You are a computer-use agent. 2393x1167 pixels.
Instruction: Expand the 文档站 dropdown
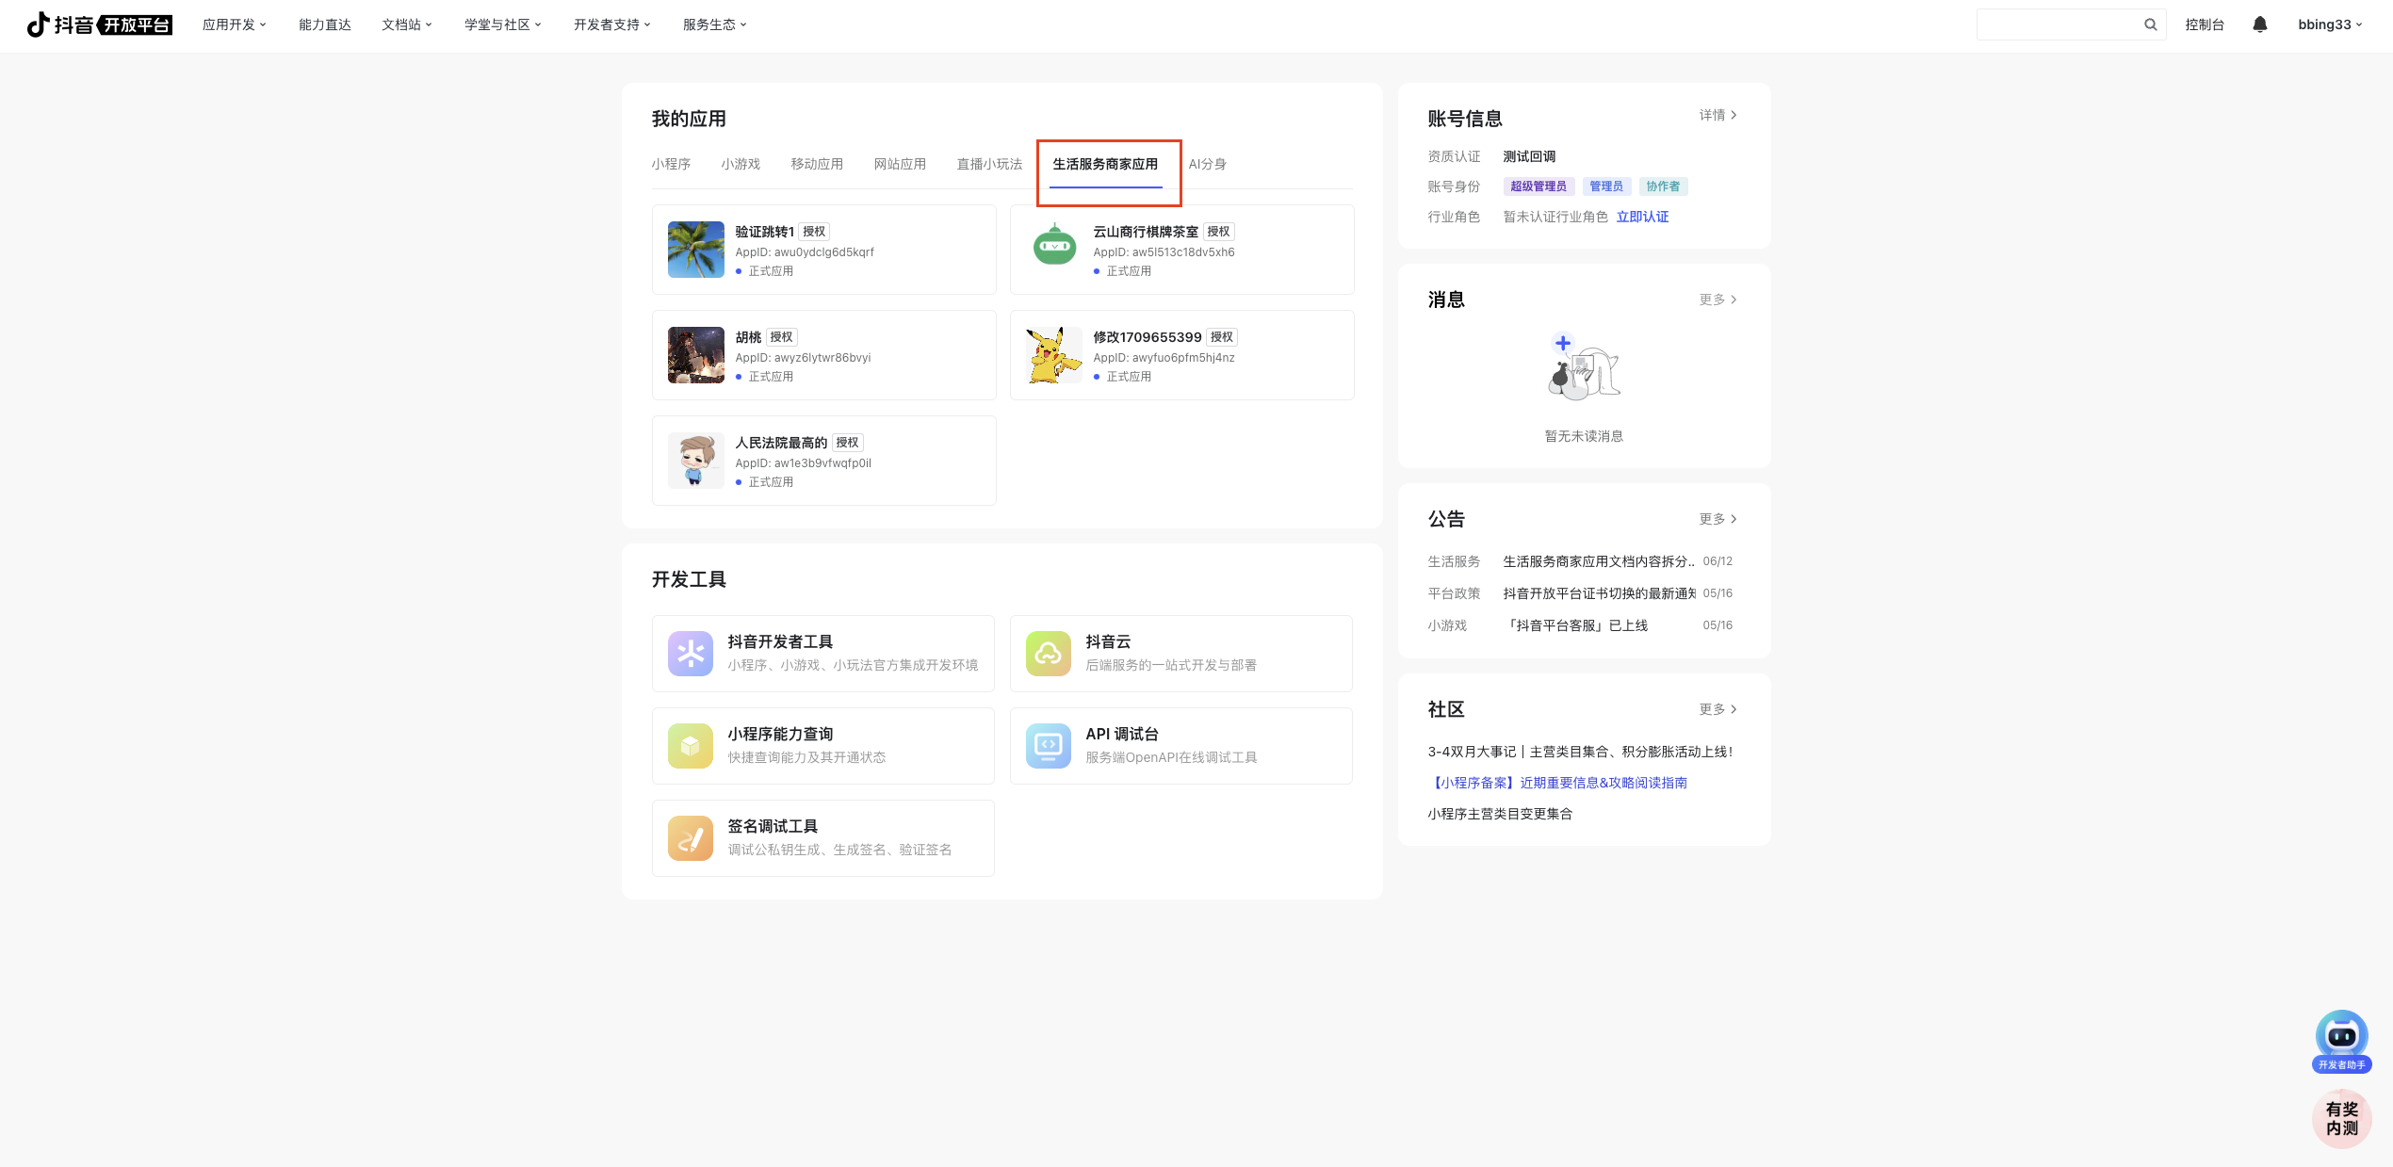point(407,24)
